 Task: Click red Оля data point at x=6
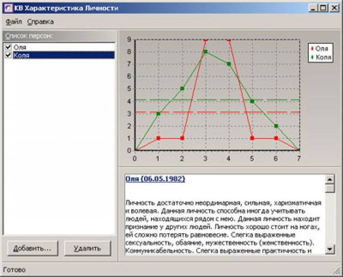276,138
